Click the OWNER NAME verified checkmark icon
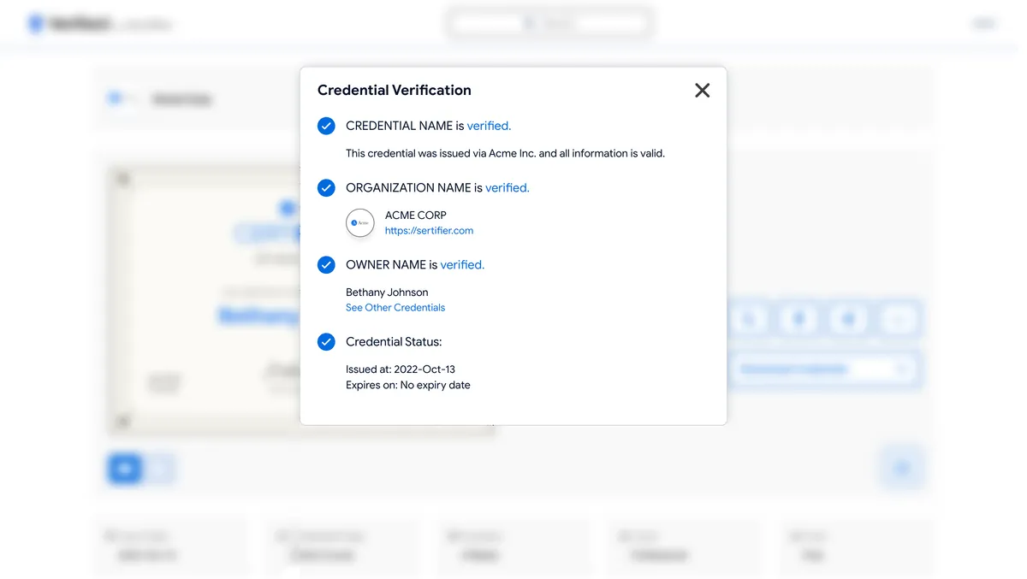 coord(326,265)
